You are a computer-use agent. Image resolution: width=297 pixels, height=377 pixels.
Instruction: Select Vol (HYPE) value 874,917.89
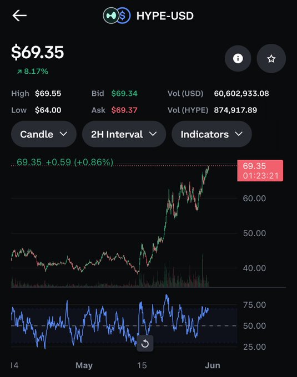tap(235, 110)
